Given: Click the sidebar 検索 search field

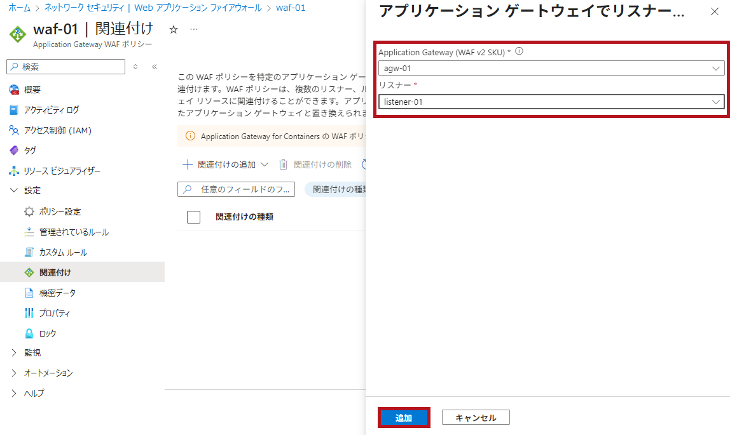Looking at the screenshot, I should [x=70, y=67].
